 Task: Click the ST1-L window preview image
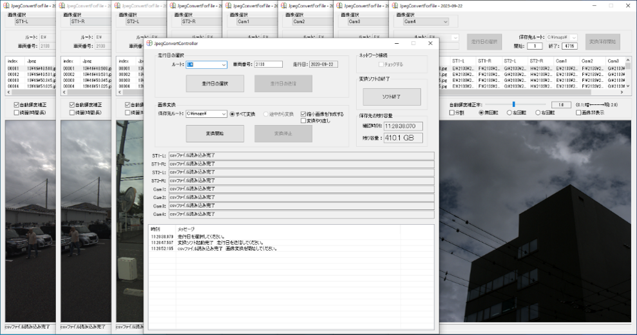[30, 221]
